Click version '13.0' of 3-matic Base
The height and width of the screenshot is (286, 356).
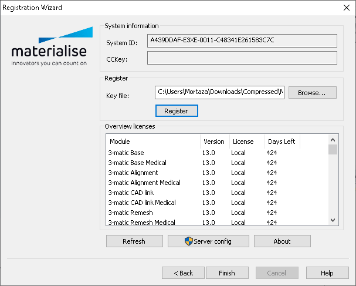click(208, 153)
